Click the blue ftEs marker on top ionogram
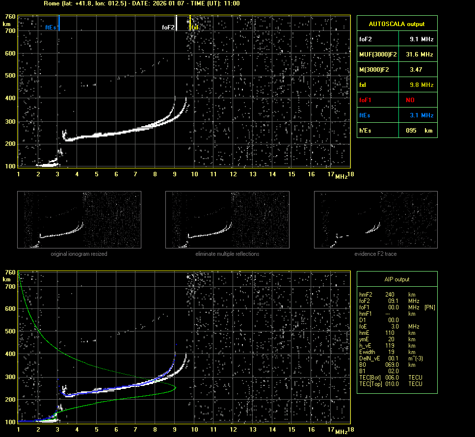This screenshot has width=475, height=437. pyautogui.click(x=59, y=23)
